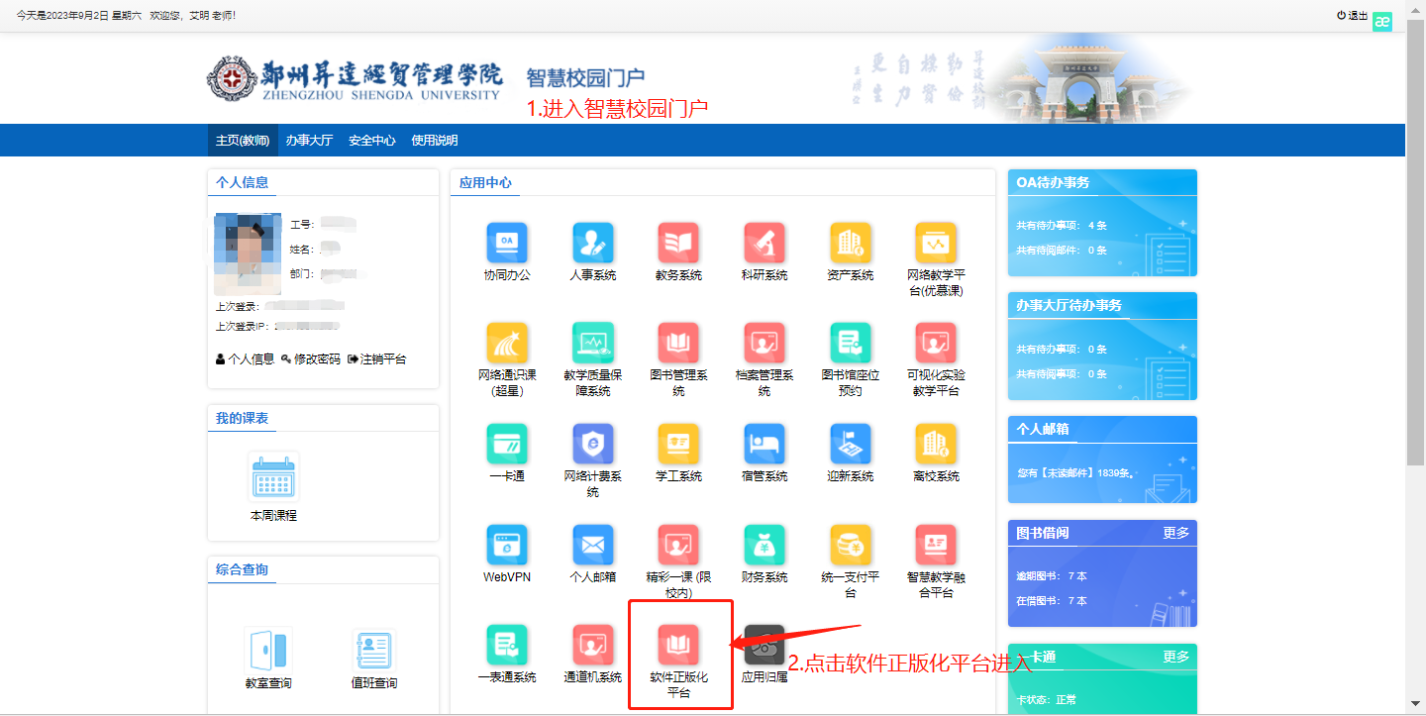Click the 修改密码 link
1426x716 pixels.
pyautogui.click(x=310, y=358)
